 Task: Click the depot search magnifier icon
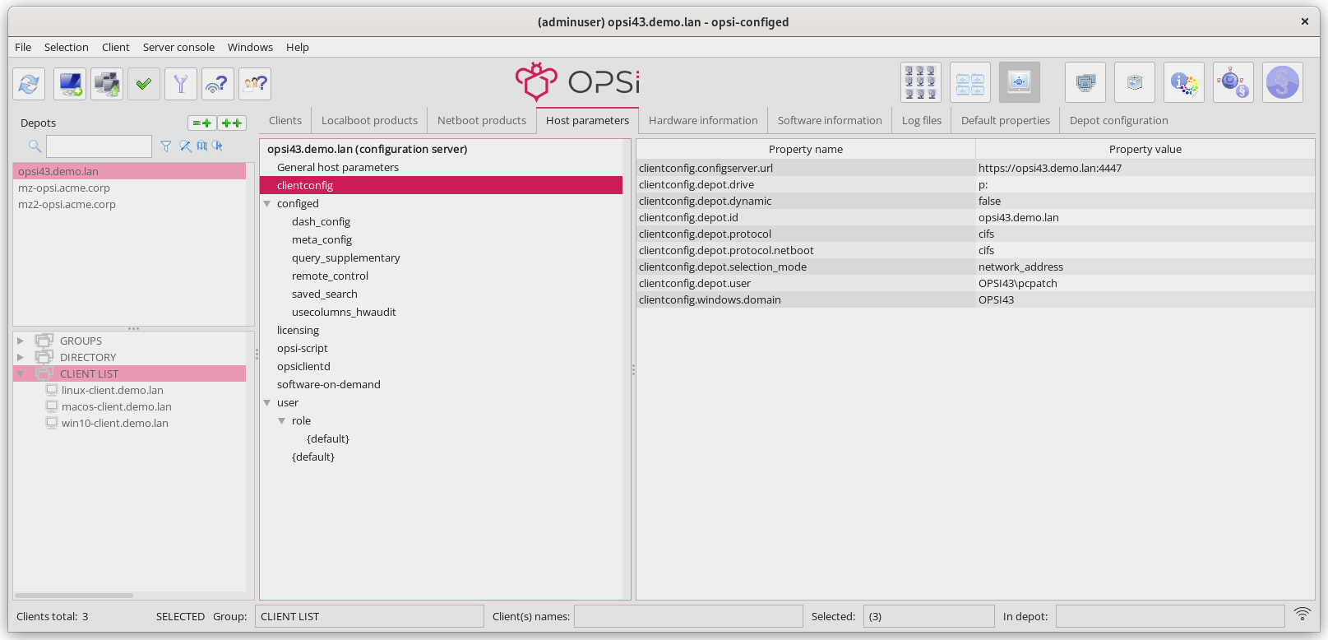click(35, 146)
